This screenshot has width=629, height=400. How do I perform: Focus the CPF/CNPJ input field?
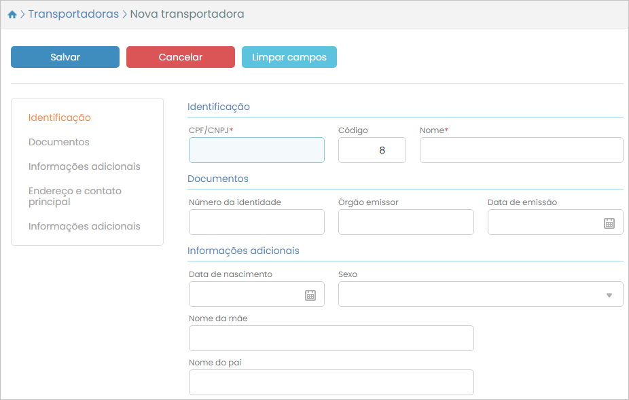[256, 150]
